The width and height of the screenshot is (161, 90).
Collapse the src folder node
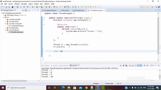(x=4, y=17)
